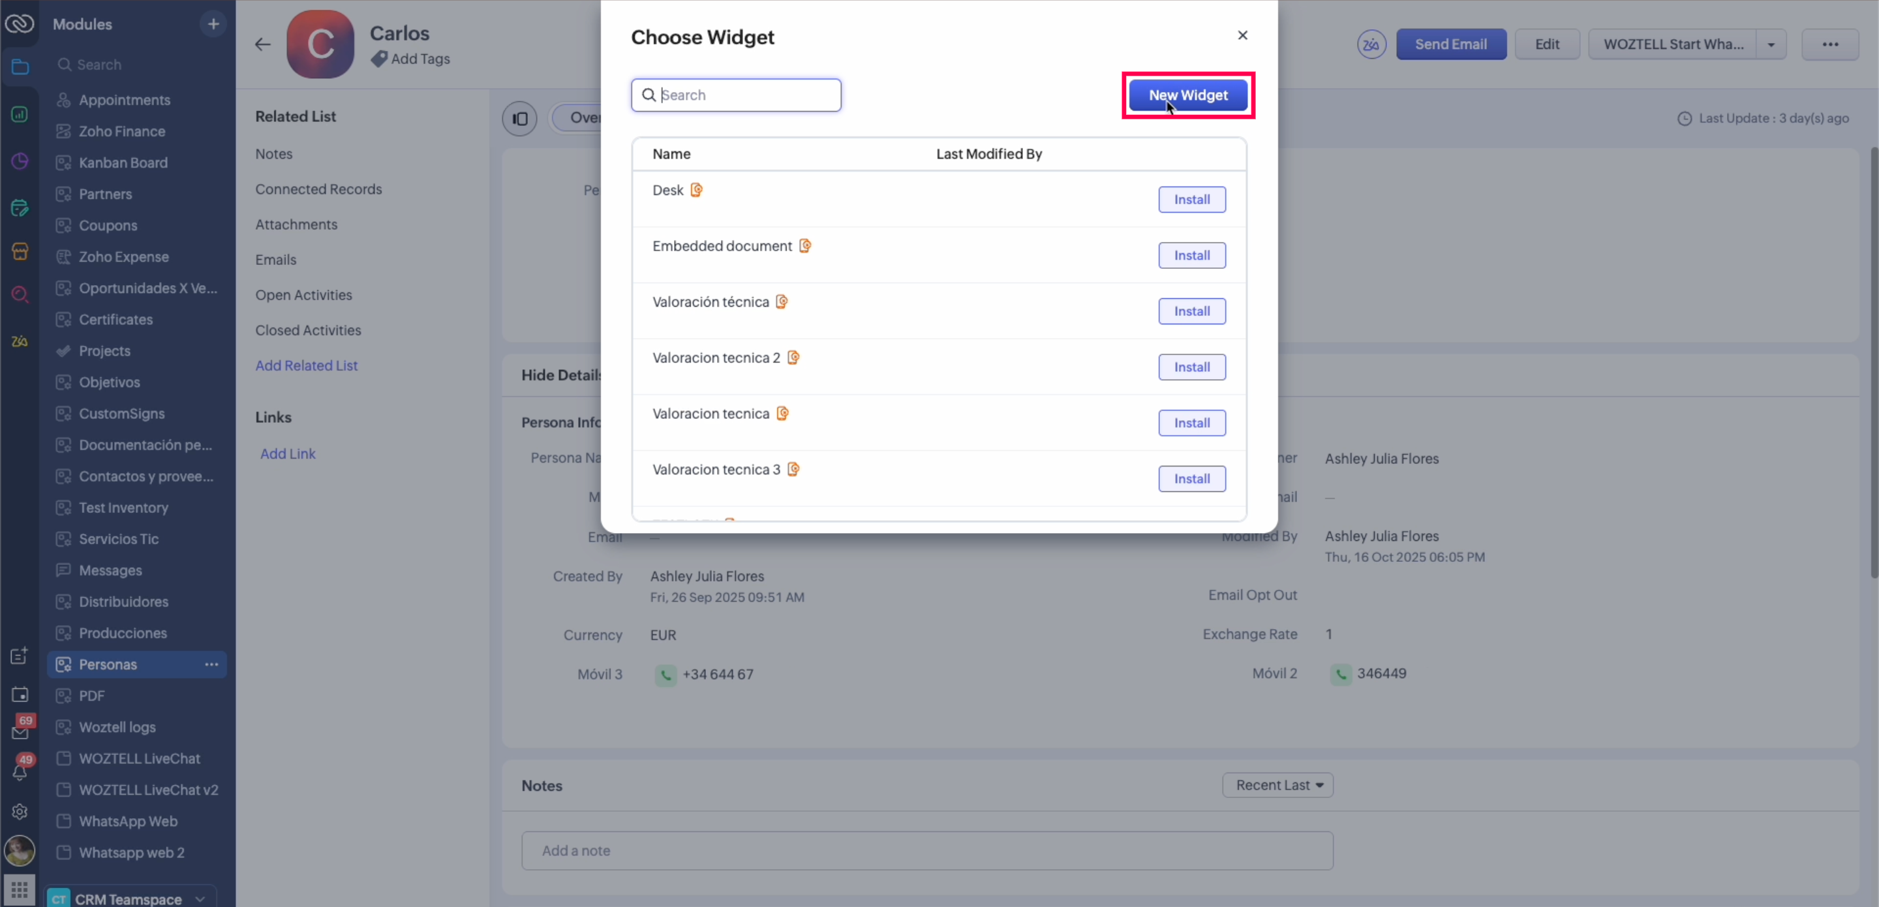Open the Zia assistant icon near Send Email
The image size is (1879, 907).
[x=1371, y=44]
